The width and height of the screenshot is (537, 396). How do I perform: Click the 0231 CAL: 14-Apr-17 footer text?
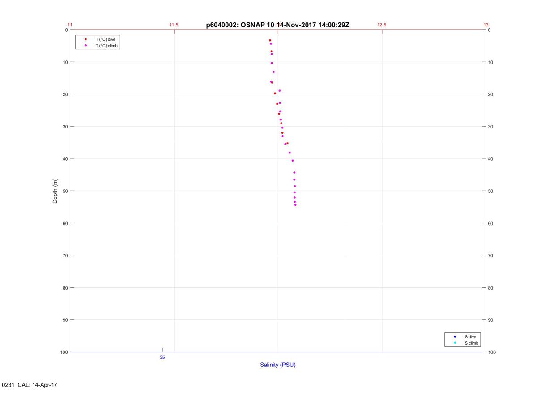pyautogui.click(x=30, y=385)
